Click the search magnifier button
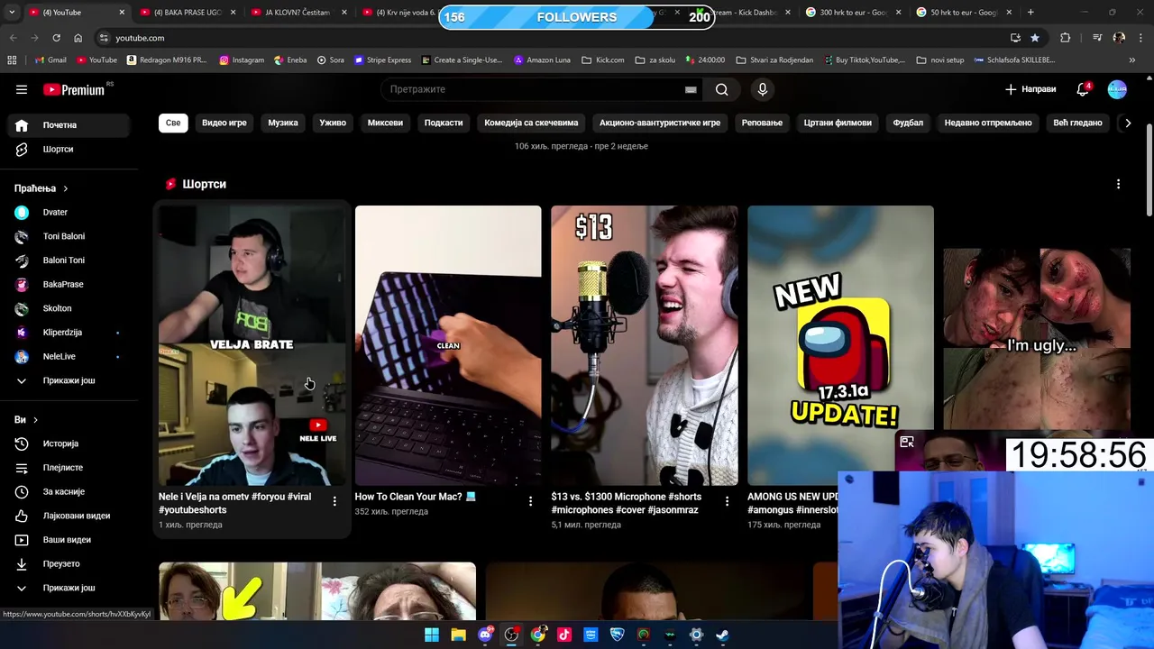 click(722, 89)
